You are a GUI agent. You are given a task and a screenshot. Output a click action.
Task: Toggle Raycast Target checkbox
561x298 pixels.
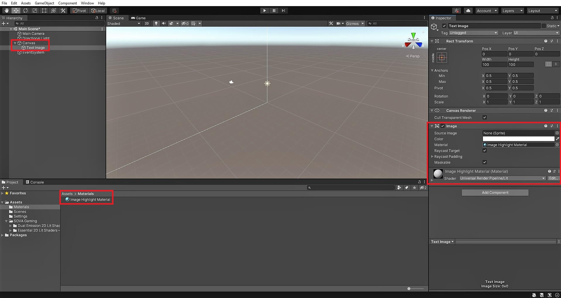point(485,150)
